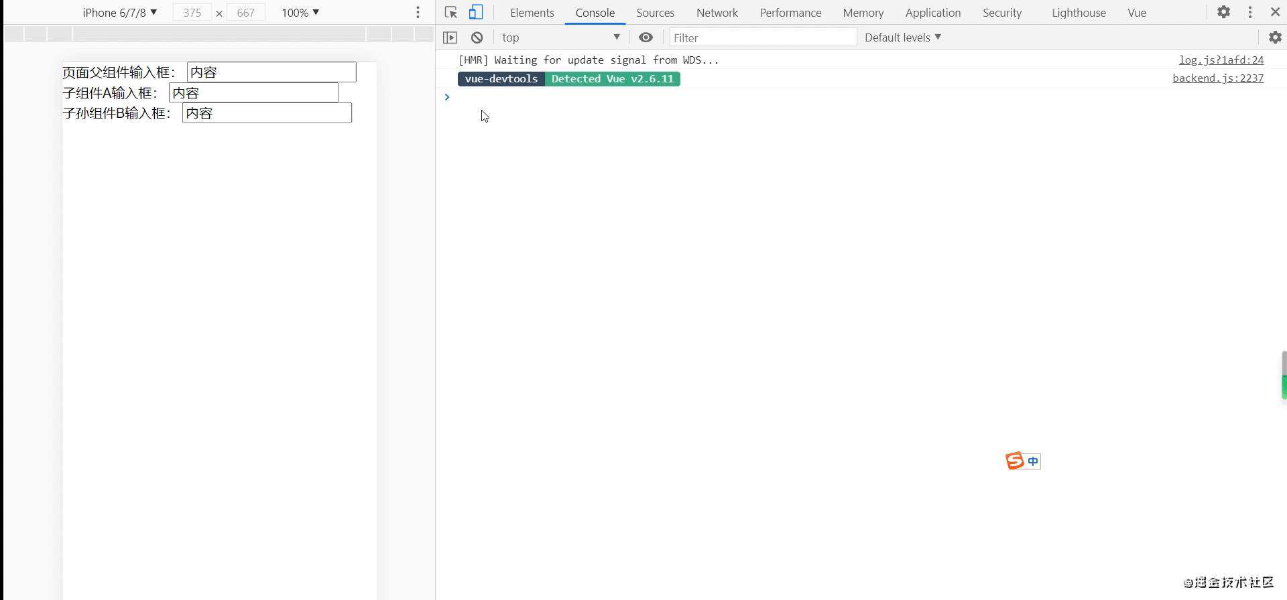The height and width of the screenshot is (600, 1287).
Task: Open DevTools settings gear
Action: click(x=1223, y=12)
